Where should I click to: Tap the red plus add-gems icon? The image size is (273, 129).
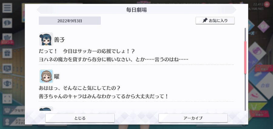[267, 4]
